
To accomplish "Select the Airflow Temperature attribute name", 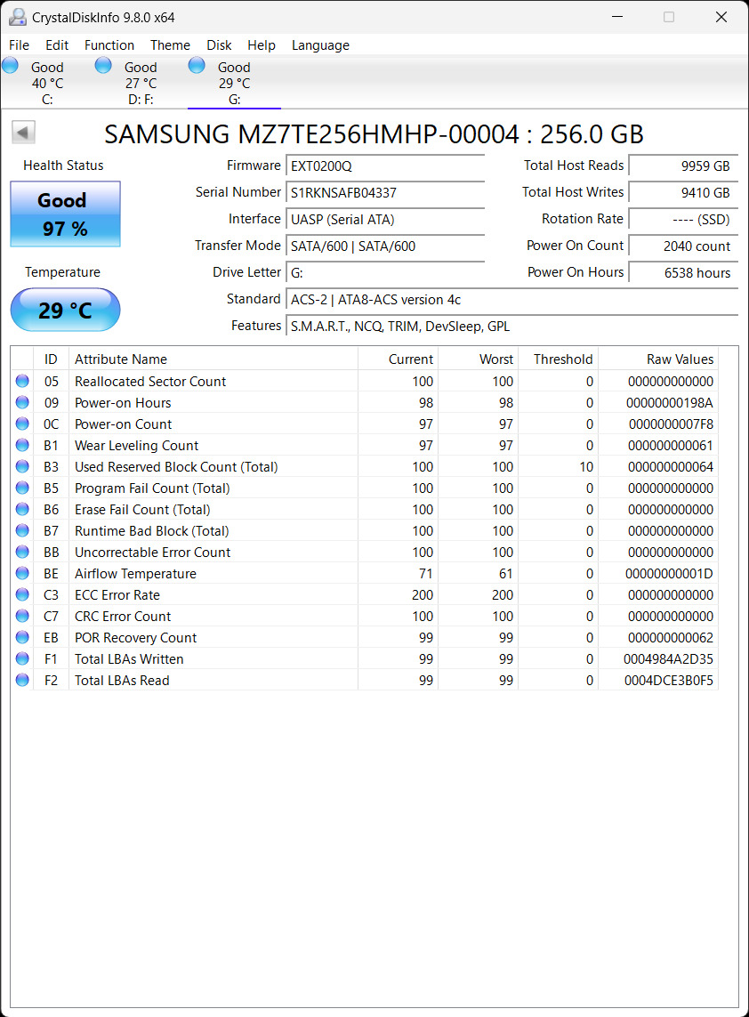I will click(x=135, y=573).
